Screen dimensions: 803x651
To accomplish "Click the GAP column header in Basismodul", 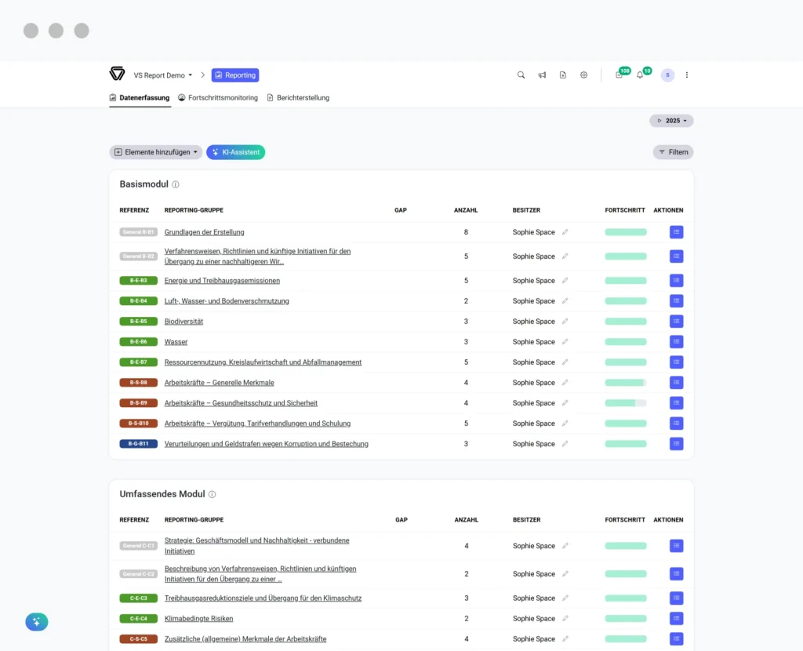I will 401,210.
